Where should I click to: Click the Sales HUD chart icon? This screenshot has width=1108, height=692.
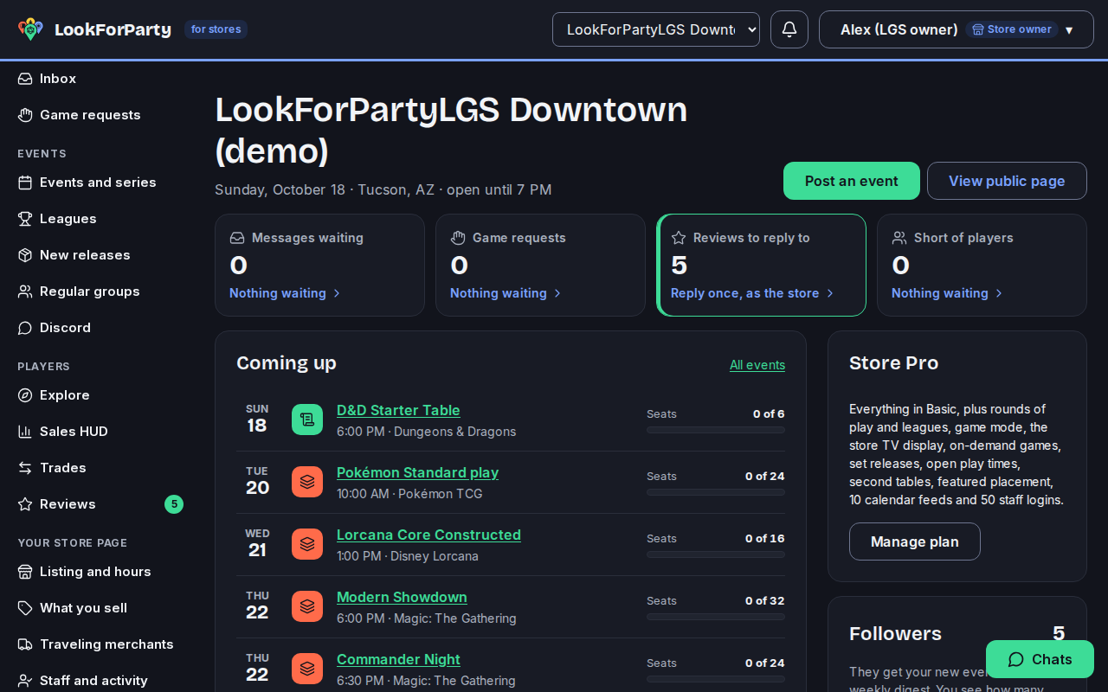click(25, 432)
